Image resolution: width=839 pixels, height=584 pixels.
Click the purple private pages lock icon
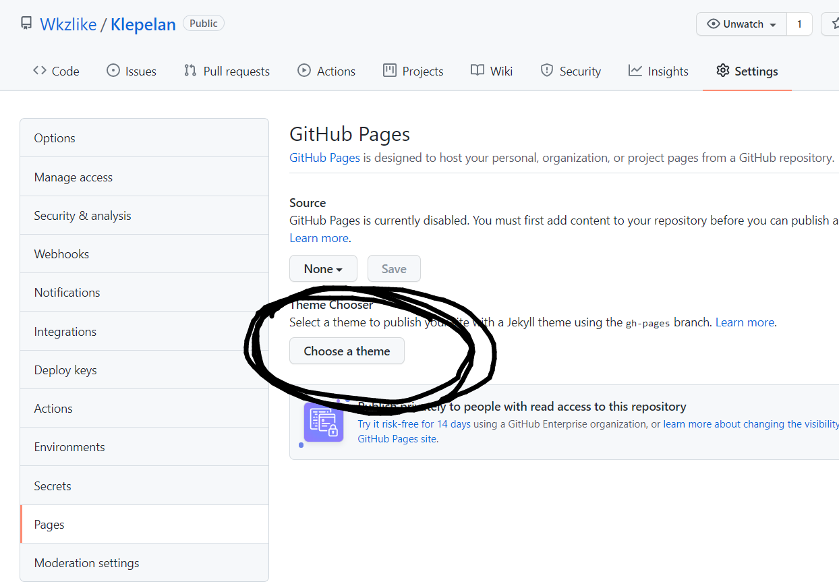pyautogui.click(x=324, y=422)
